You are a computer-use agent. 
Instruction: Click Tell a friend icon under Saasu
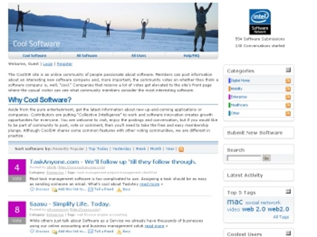pos(90,232)
